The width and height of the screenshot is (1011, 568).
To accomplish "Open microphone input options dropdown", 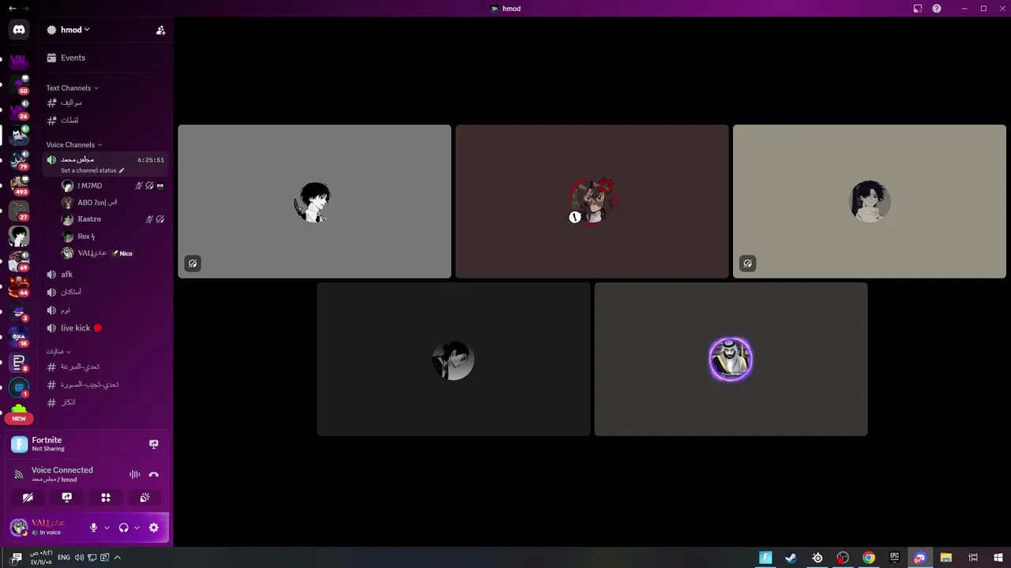I will coord(107,528).
